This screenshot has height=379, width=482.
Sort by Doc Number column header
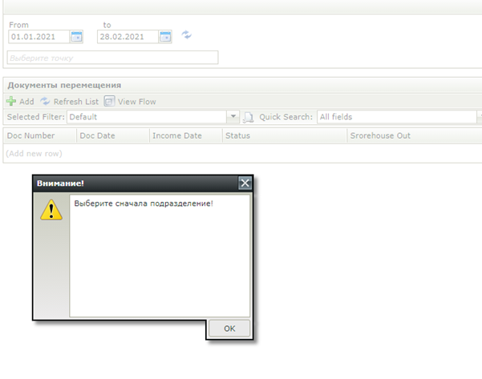(39, 135)
